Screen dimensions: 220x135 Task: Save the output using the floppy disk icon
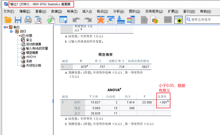click(18, 20)
